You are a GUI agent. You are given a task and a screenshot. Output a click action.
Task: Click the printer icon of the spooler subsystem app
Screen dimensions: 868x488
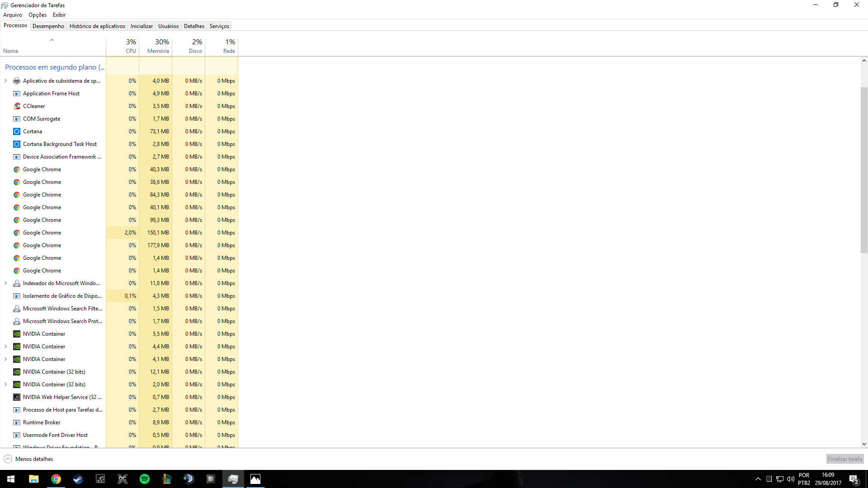(17, 81)
